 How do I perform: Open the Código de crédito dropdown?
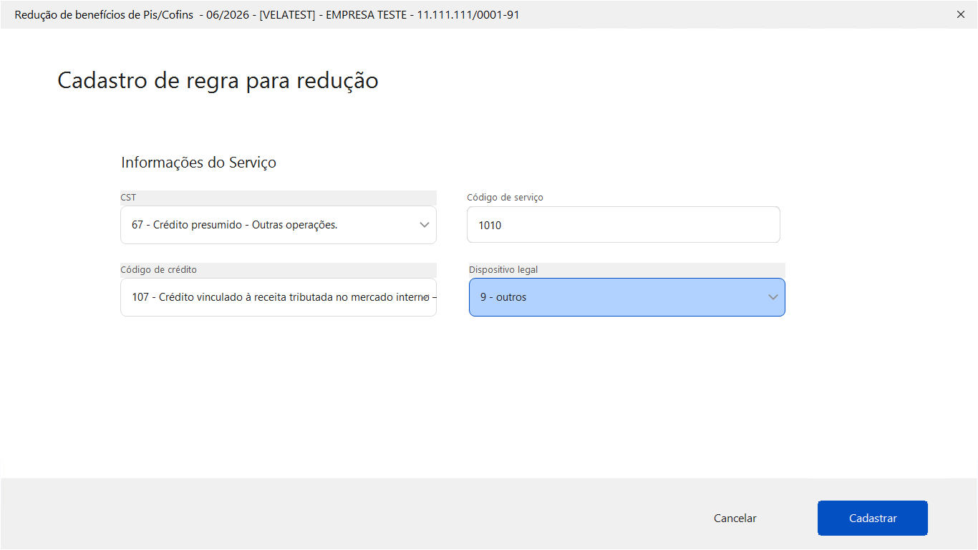(x=279, y=297)
